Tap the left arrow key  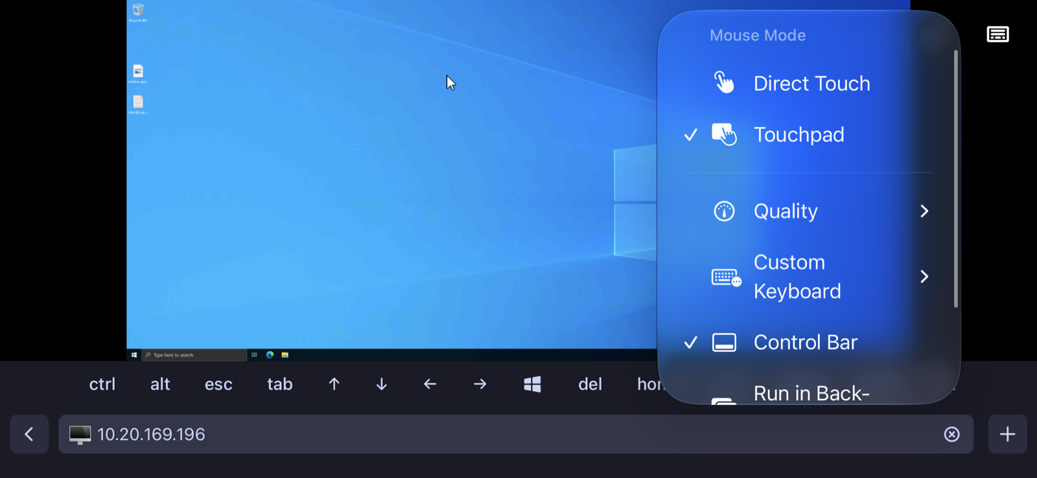pos(430,384)
